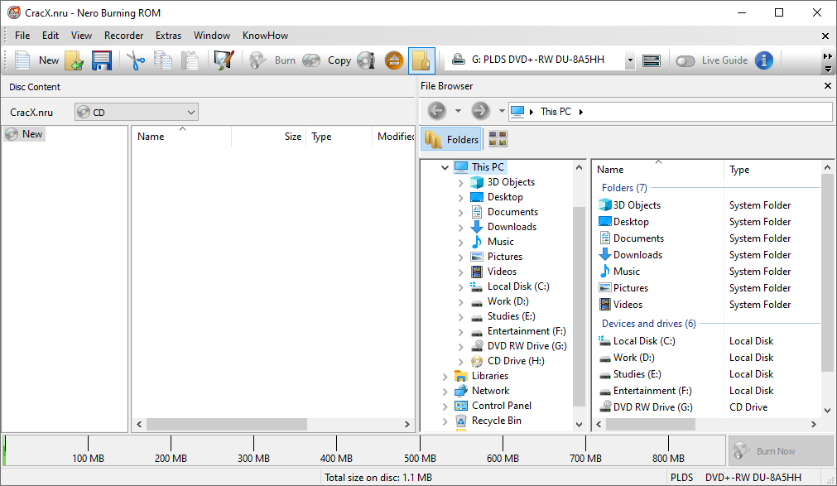Open the Cover Designer icon
837x486 pixels.
pyautogui.click(x=224, y=60)
